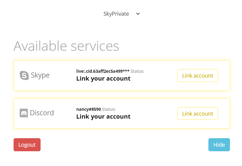Click "Link your account" text under nancy#8590
Image resolution: width=242 pixels, height=166 pixels.
click(x=103, y=117)
